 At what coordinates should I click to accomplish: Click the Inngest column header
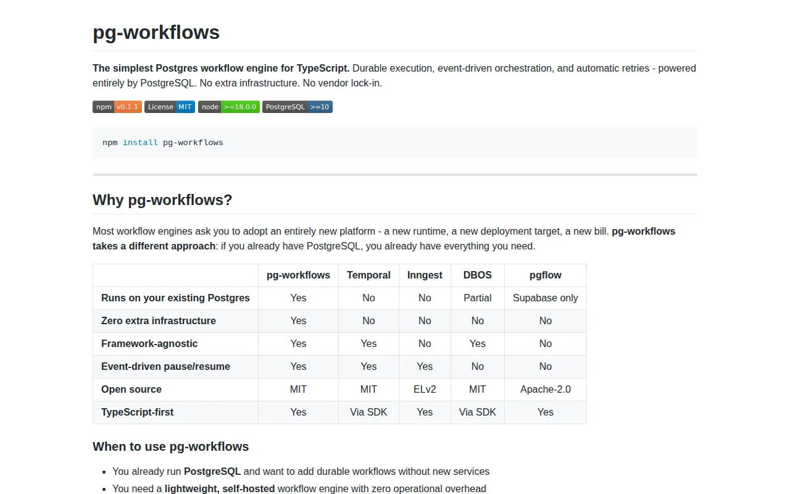tap(425, 275)
